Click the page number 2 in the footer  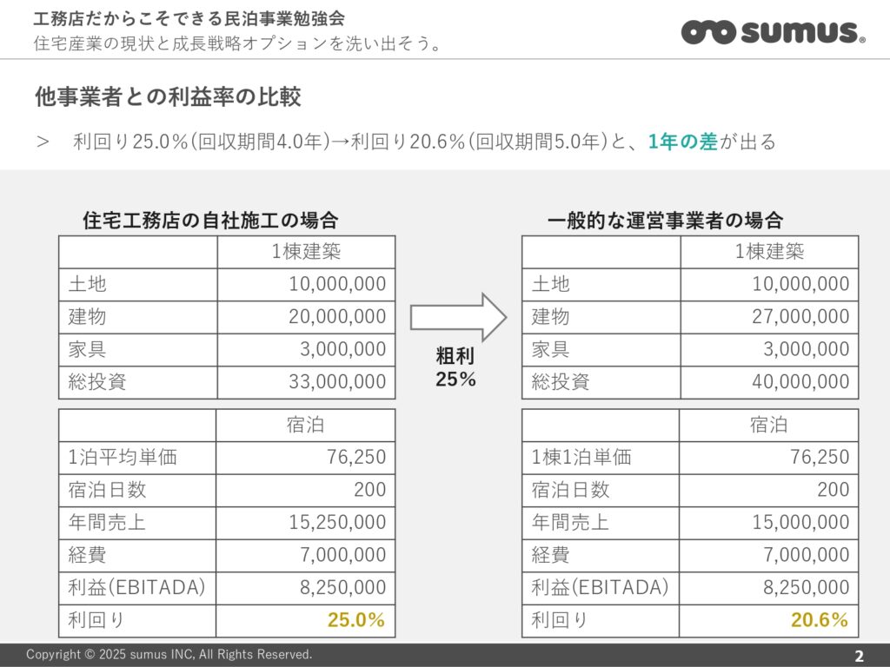(x=859, y=655)
